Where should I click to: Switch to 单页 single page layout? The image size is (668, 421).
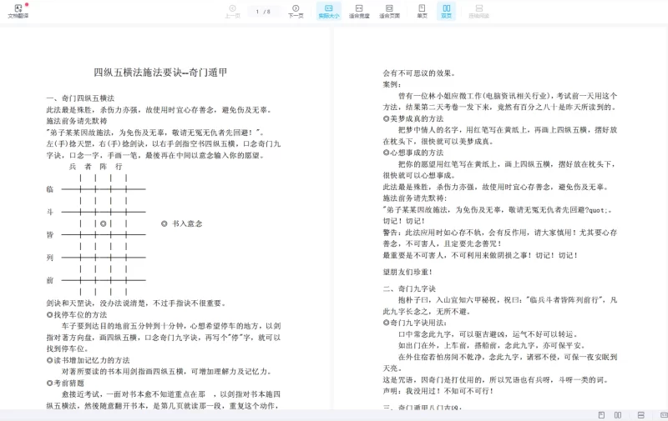(422, 11)
